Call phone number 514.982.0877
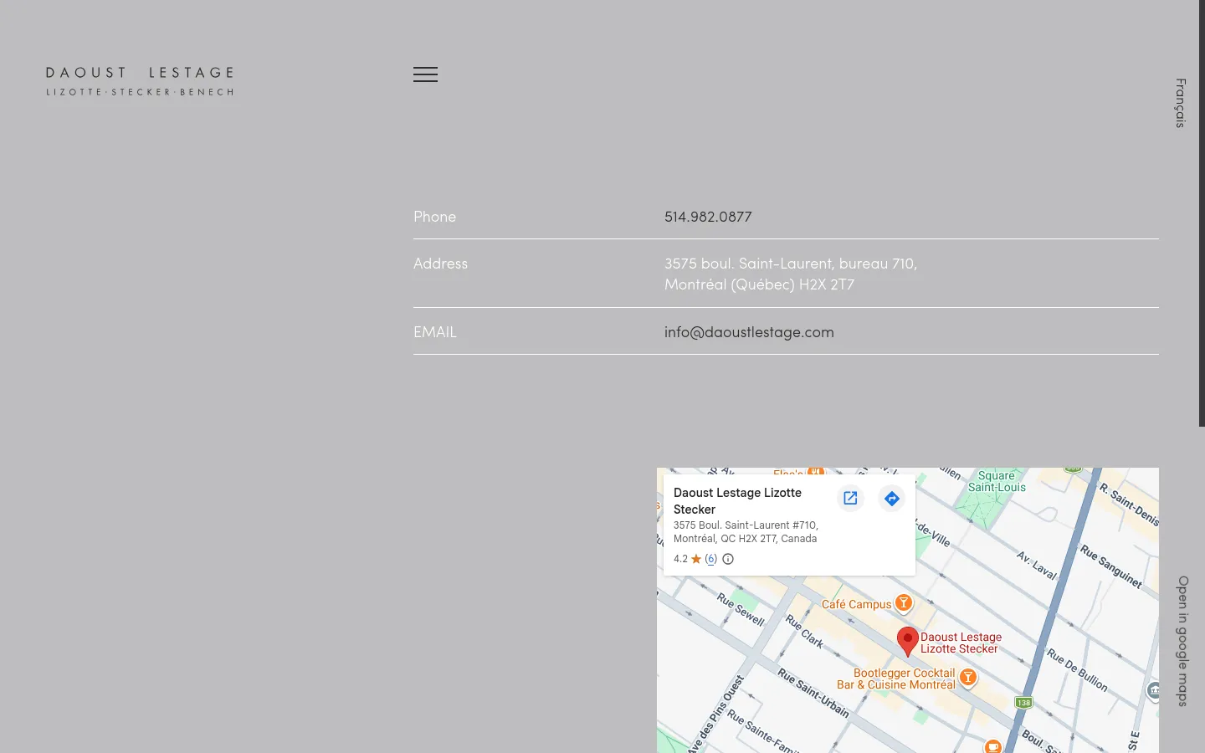Image resolution: width=1205 pixels, height=753 pixels. pos(708,217)
